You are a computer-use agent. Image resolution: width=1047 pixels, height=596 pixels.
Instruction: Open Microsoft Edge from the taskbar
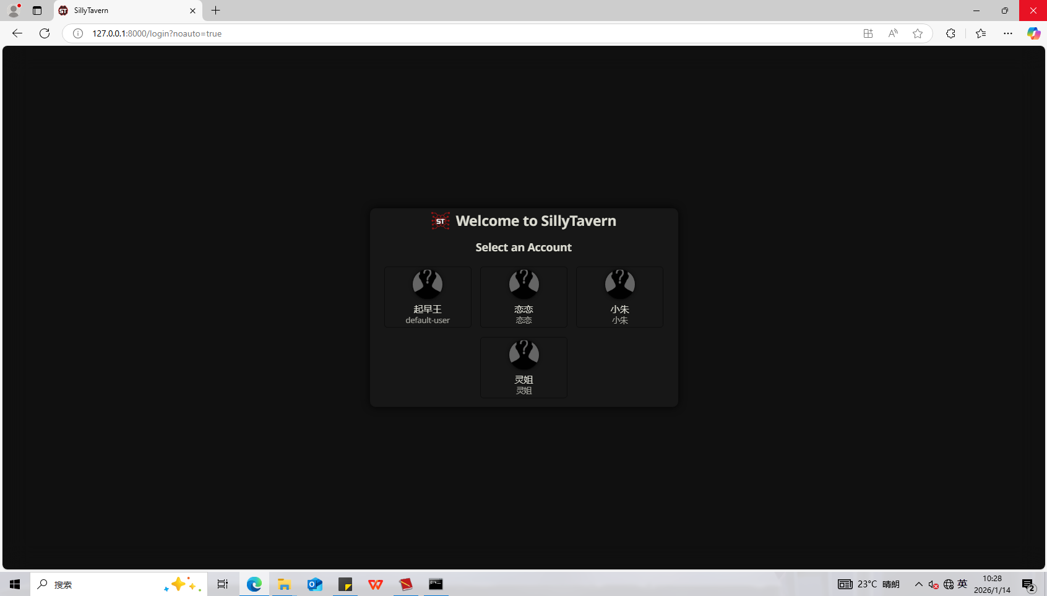pyautogui.click(x=254, y=584)
